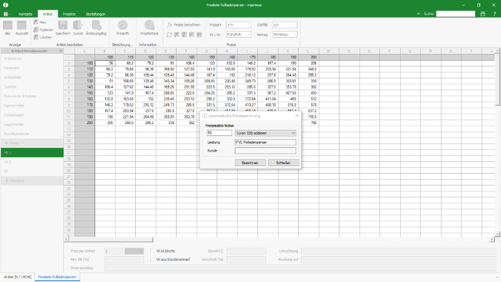Toggle the VK ist Brutto checkbox
The height and width of the screenshot is (282, 501).
[x=152, y=251]
